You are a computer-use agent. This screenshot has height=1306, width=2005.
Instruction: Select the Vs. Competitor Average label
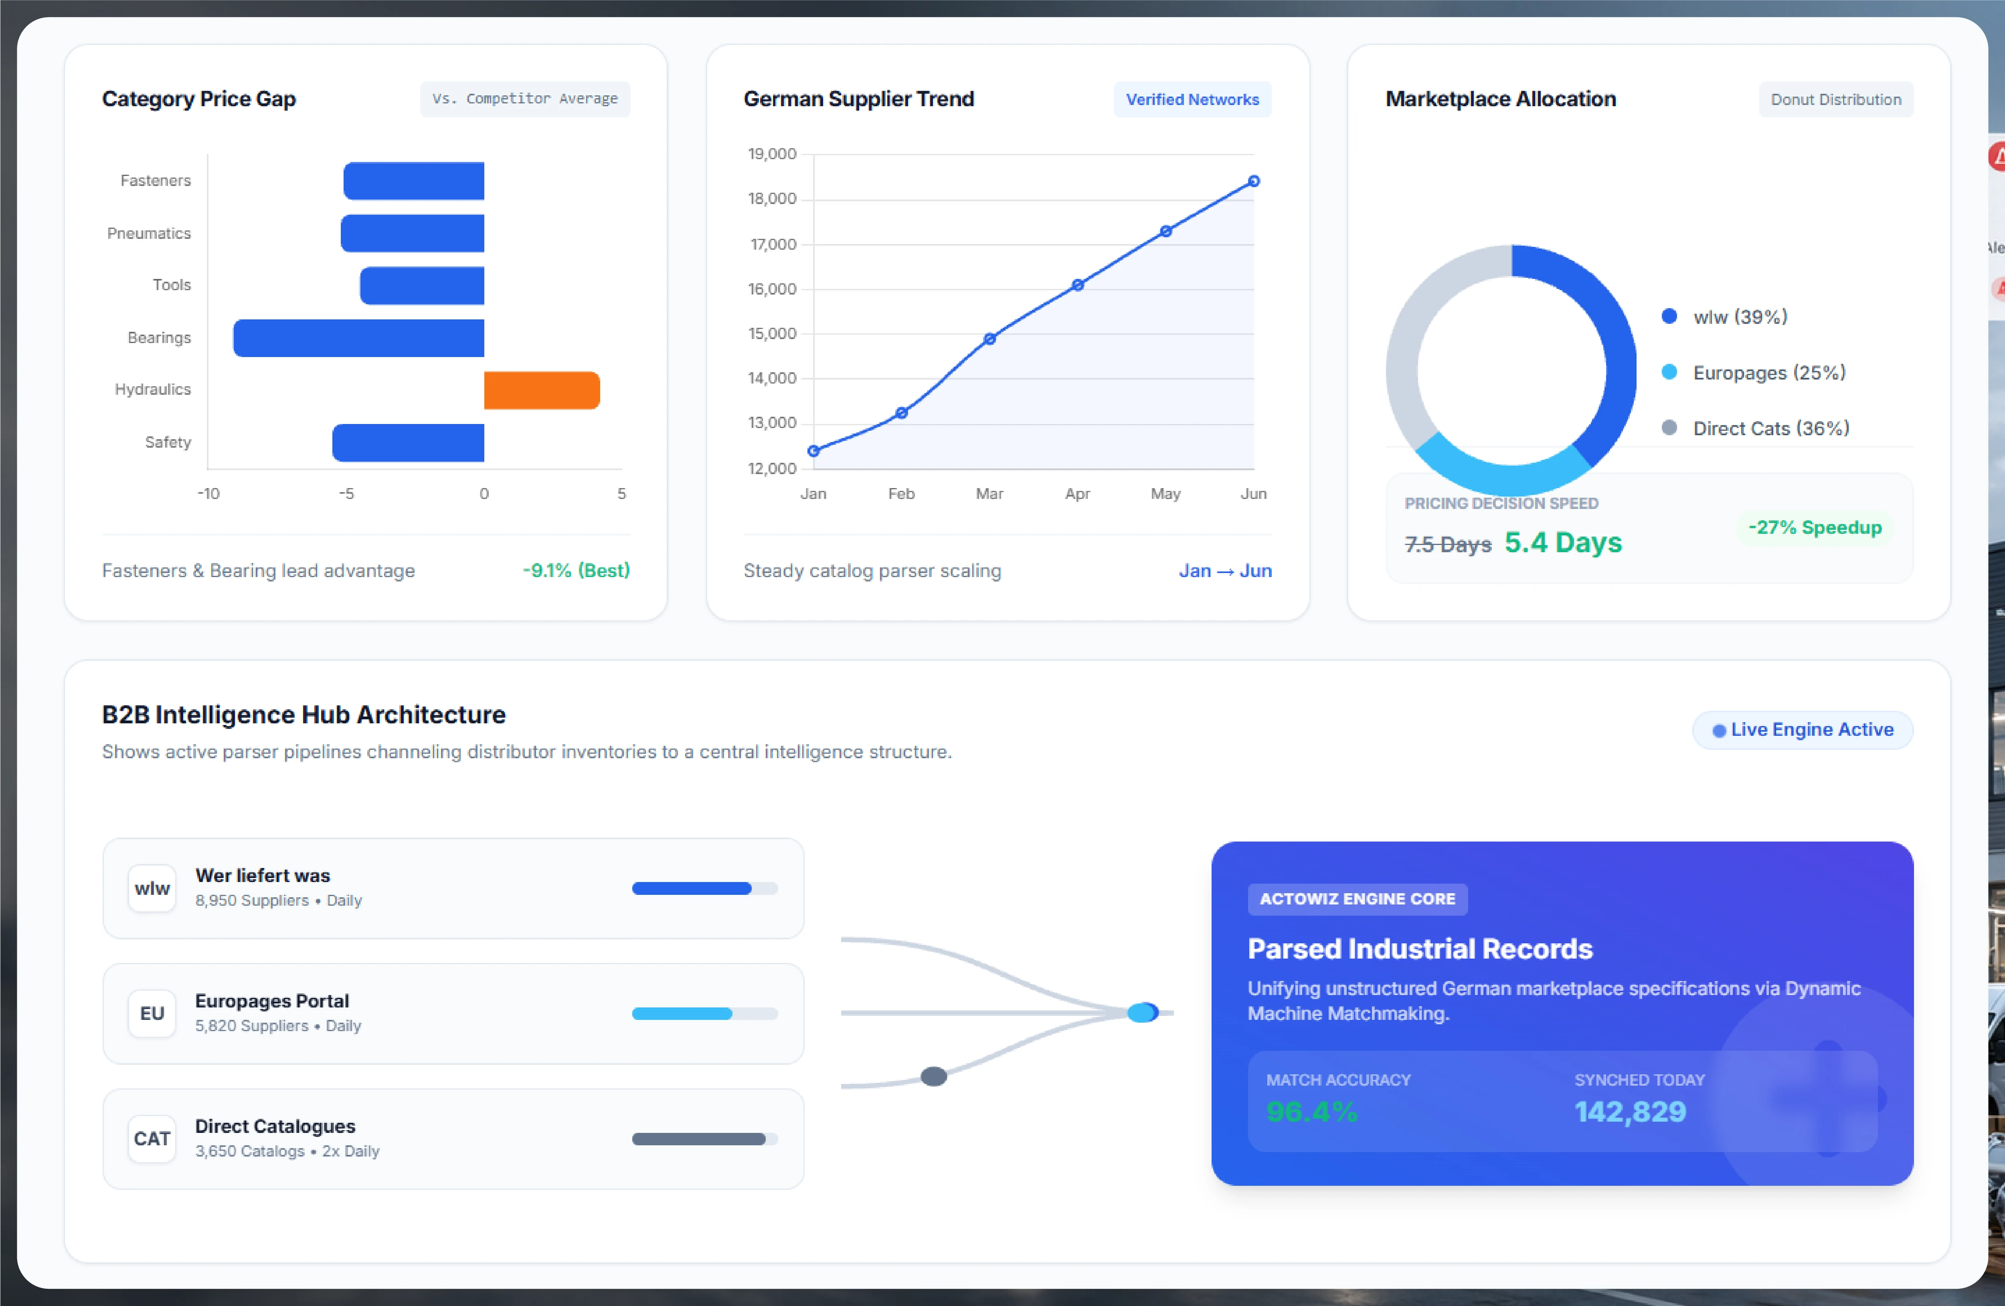click(x=525, y=99)
